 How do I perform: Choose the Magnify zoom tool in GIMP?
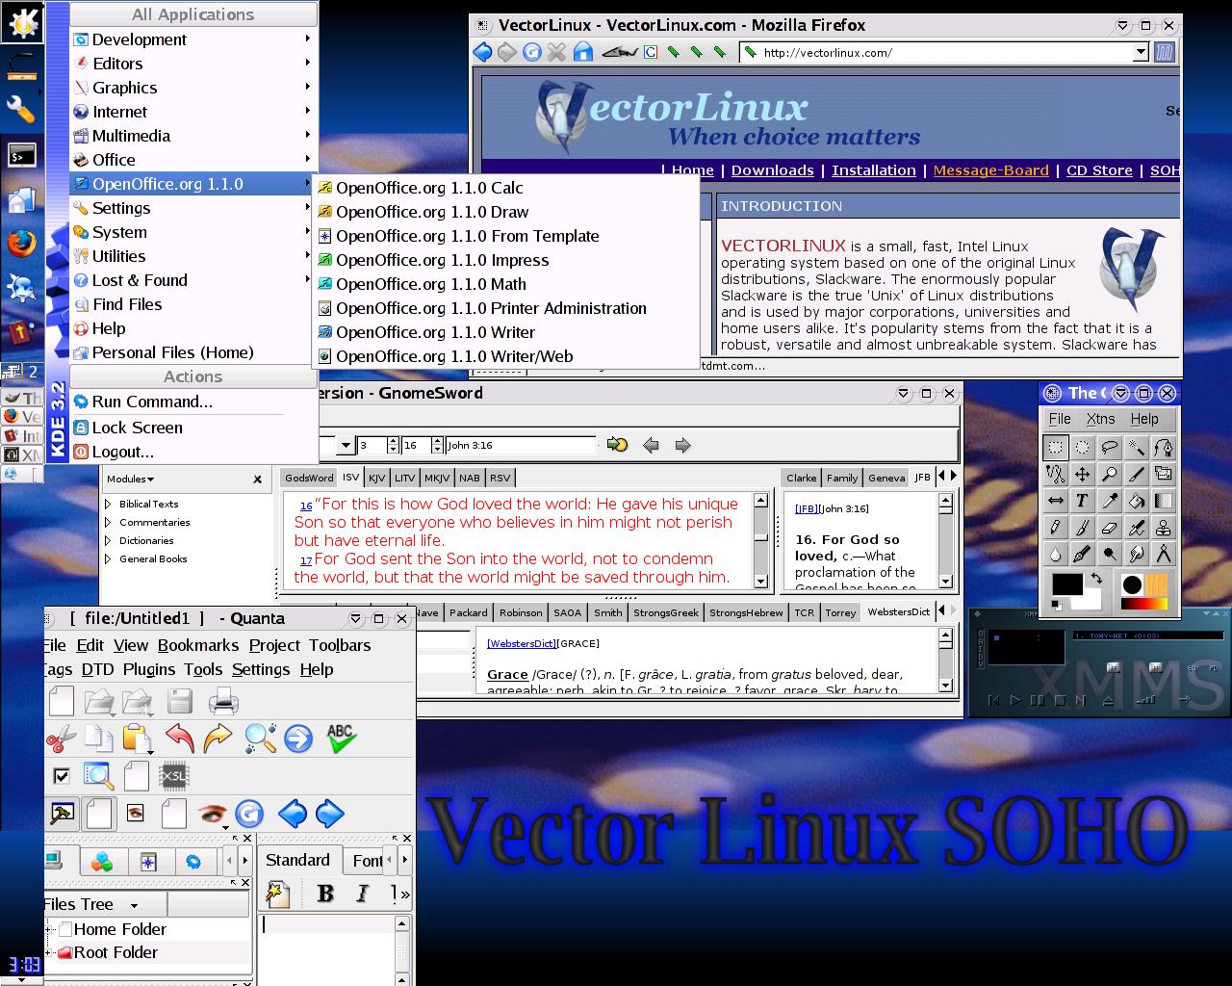tap(1110, 474)
